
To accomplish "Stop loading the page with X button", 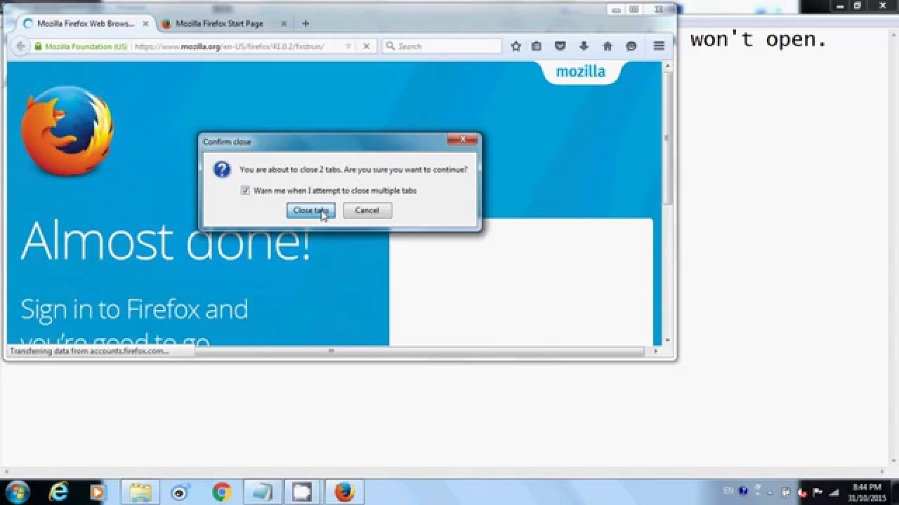I will click(366, 46).
